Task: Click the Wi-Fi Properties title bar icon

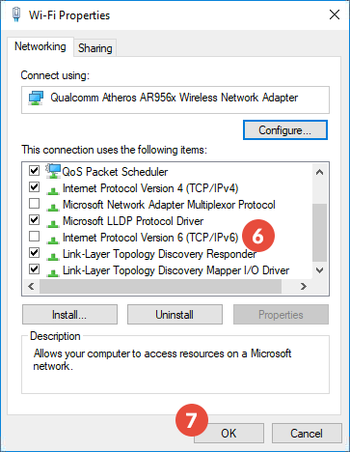Action: pos(16,14)
